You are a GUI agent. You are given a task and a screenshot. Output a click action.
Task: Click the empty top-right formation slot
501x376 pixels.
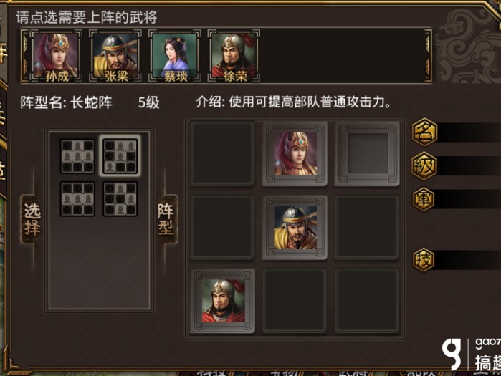[367, 153]
